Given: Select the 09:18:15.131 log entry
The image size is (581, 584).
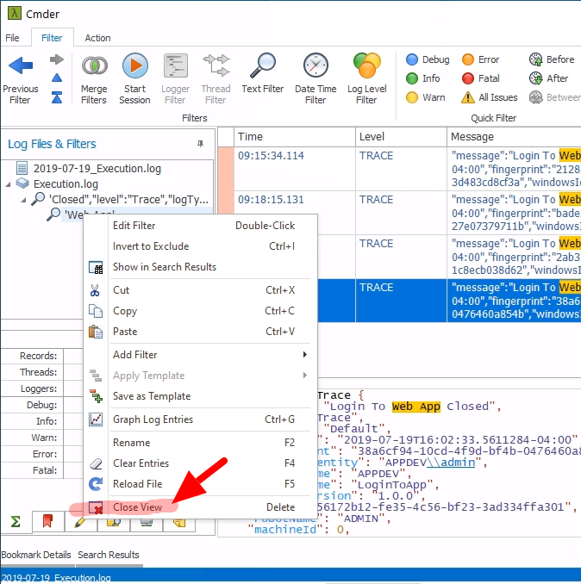Looking at the screenshot, I should [271, 200].
